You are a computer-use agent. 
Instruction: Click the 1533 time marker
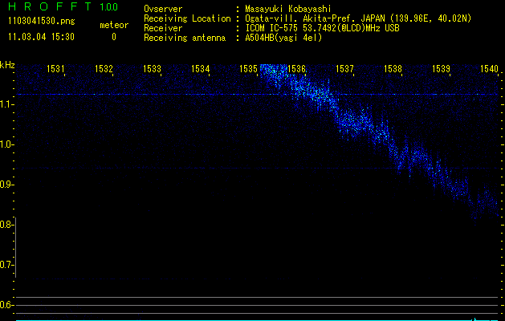tap(153, 69)
